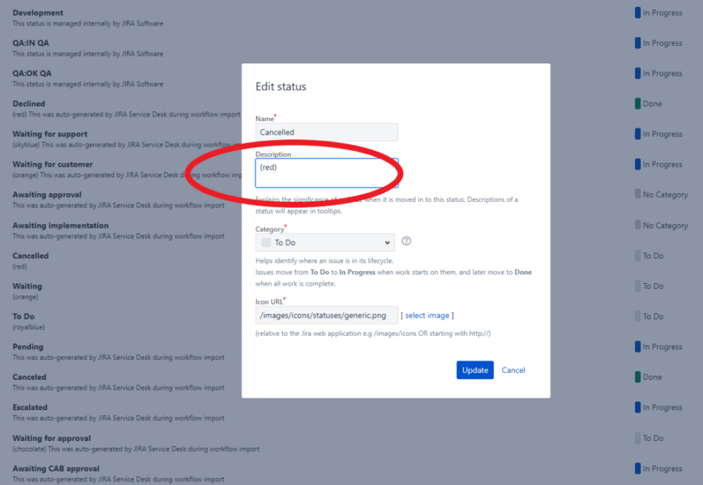Click the Icon URL field
The height and width of the screenshot is (485, 703).
pos(326,315)
